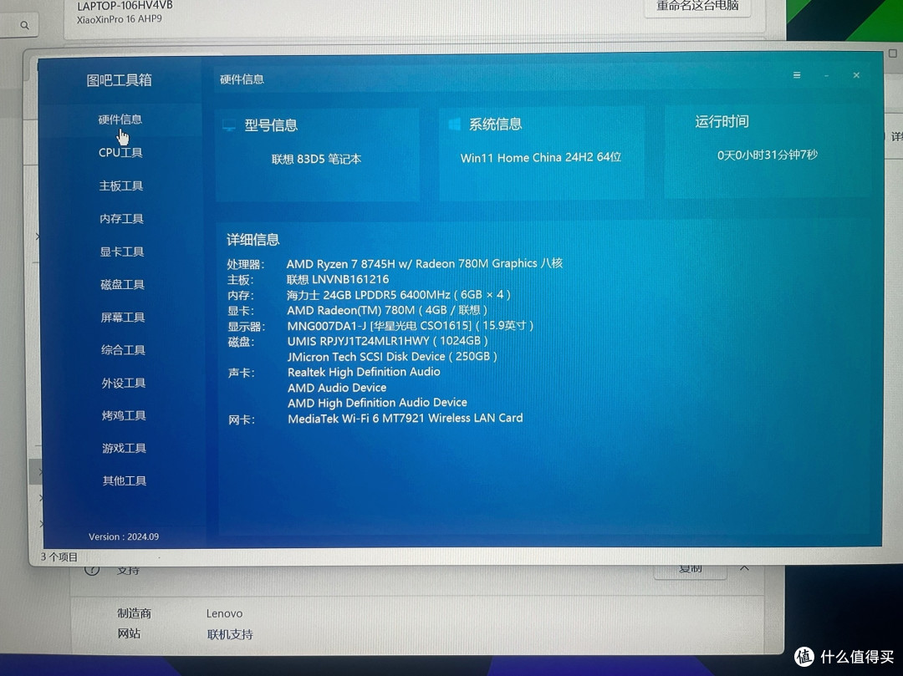Select 综合工具 sidebar entry
This screenshot has height=676, width=903.
123,350
